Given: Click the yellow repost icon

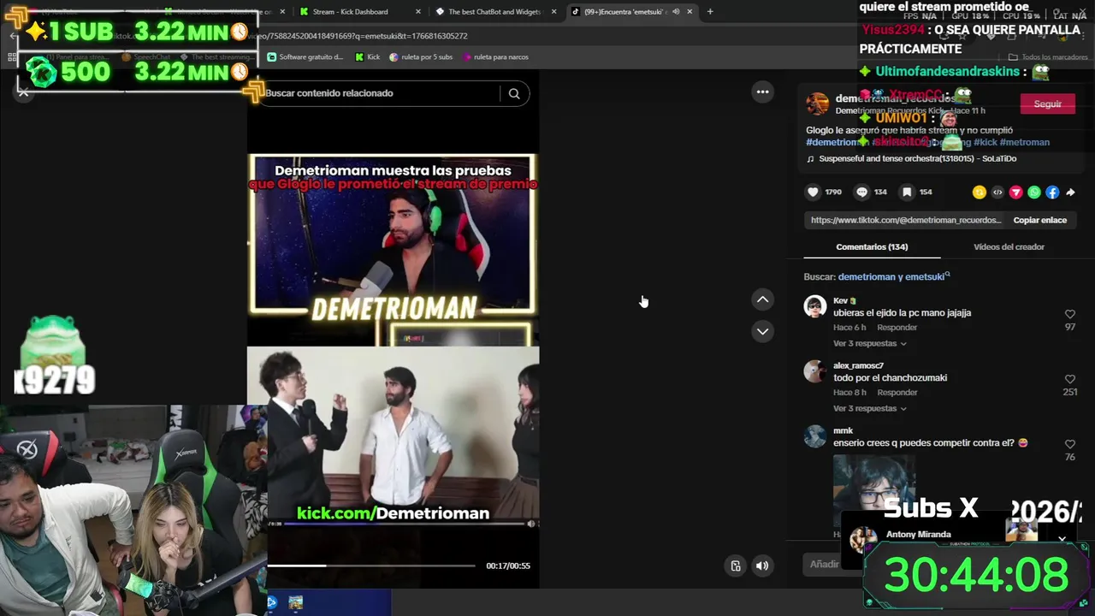Looking at the screenshot, I should coord(980,192).
